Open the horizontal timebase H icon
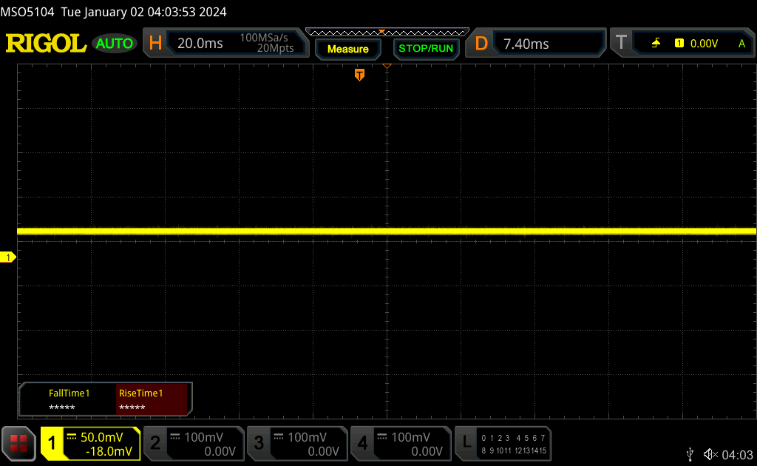This screenshot has height=466, width=757. click(155, 44)
